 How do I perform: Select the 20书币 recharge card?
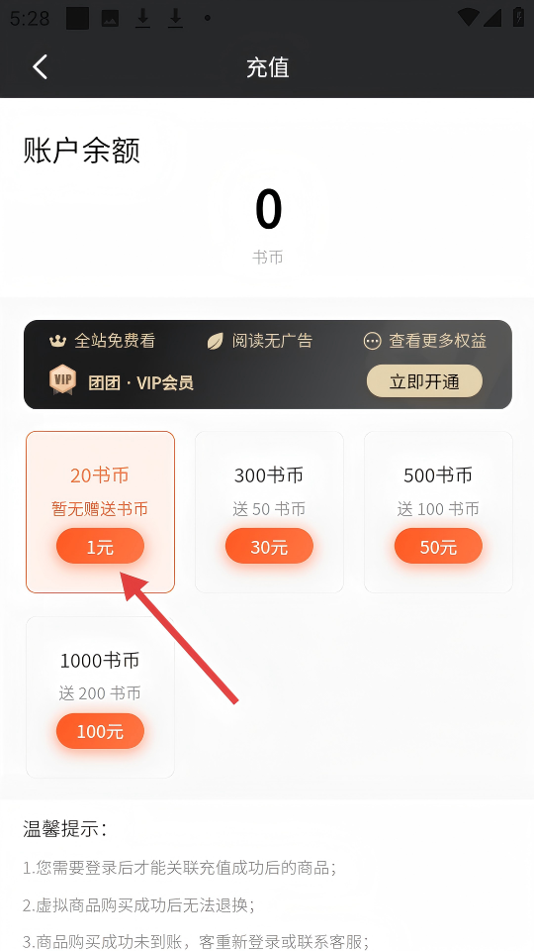point(100,512)
